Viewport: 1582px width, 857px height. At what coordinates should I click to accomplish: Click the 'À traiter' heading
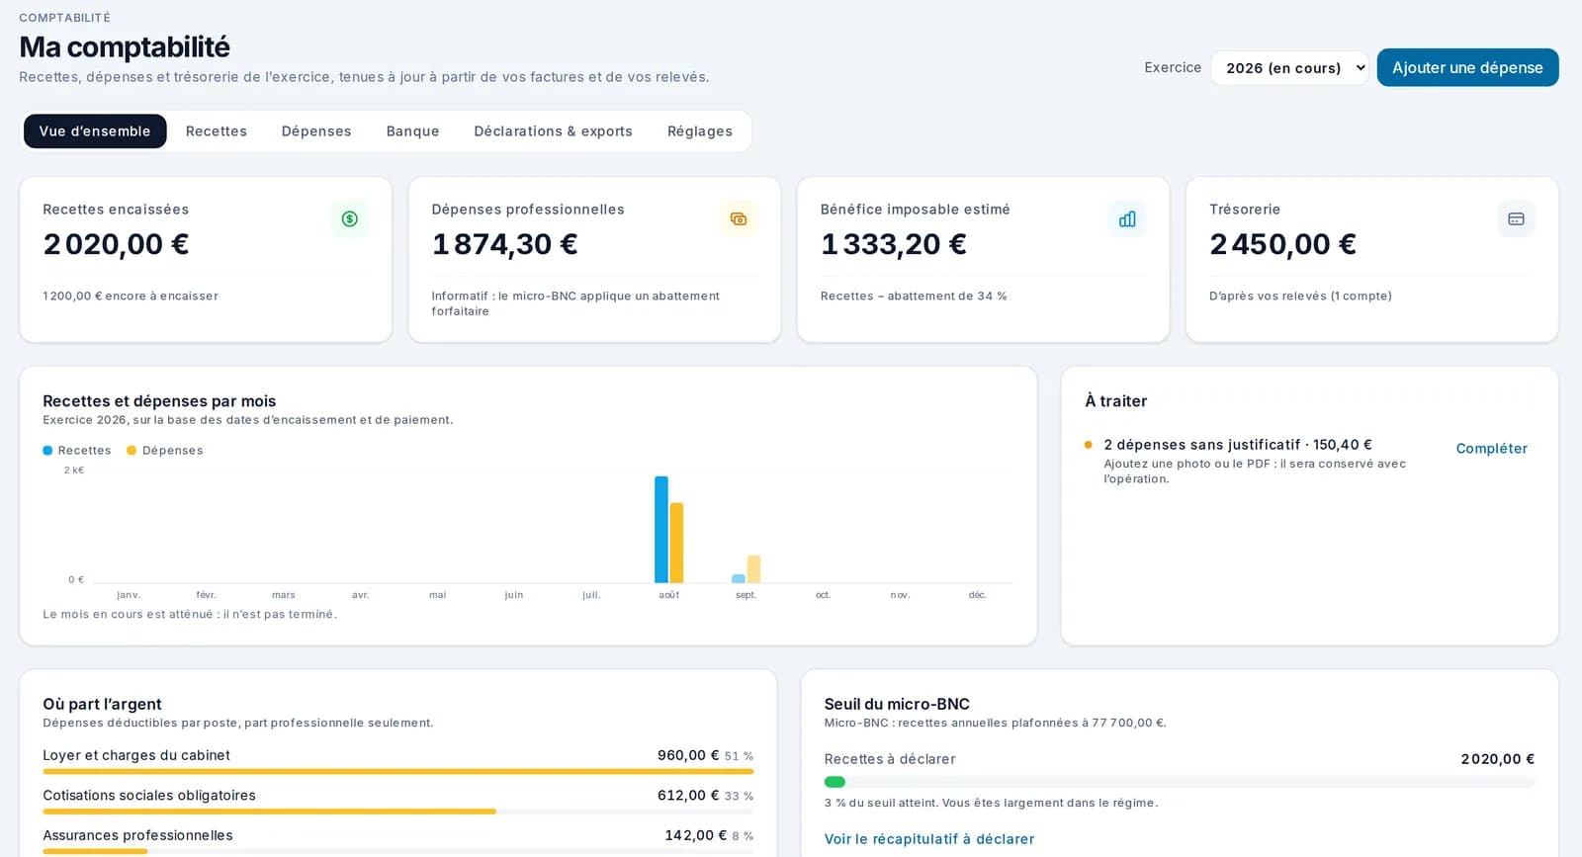[x=1115, y=401]
